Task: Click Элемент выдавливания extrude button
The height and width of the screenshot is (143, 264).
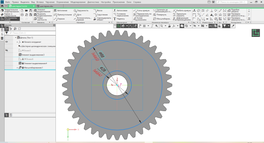Action: coord(42,11)
